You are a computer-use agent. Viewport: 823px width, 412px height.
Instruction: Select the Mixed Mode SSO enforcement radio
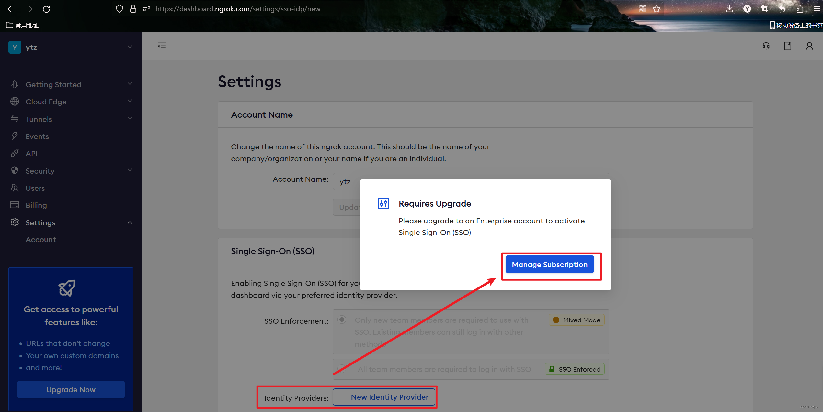pos(342,320)
